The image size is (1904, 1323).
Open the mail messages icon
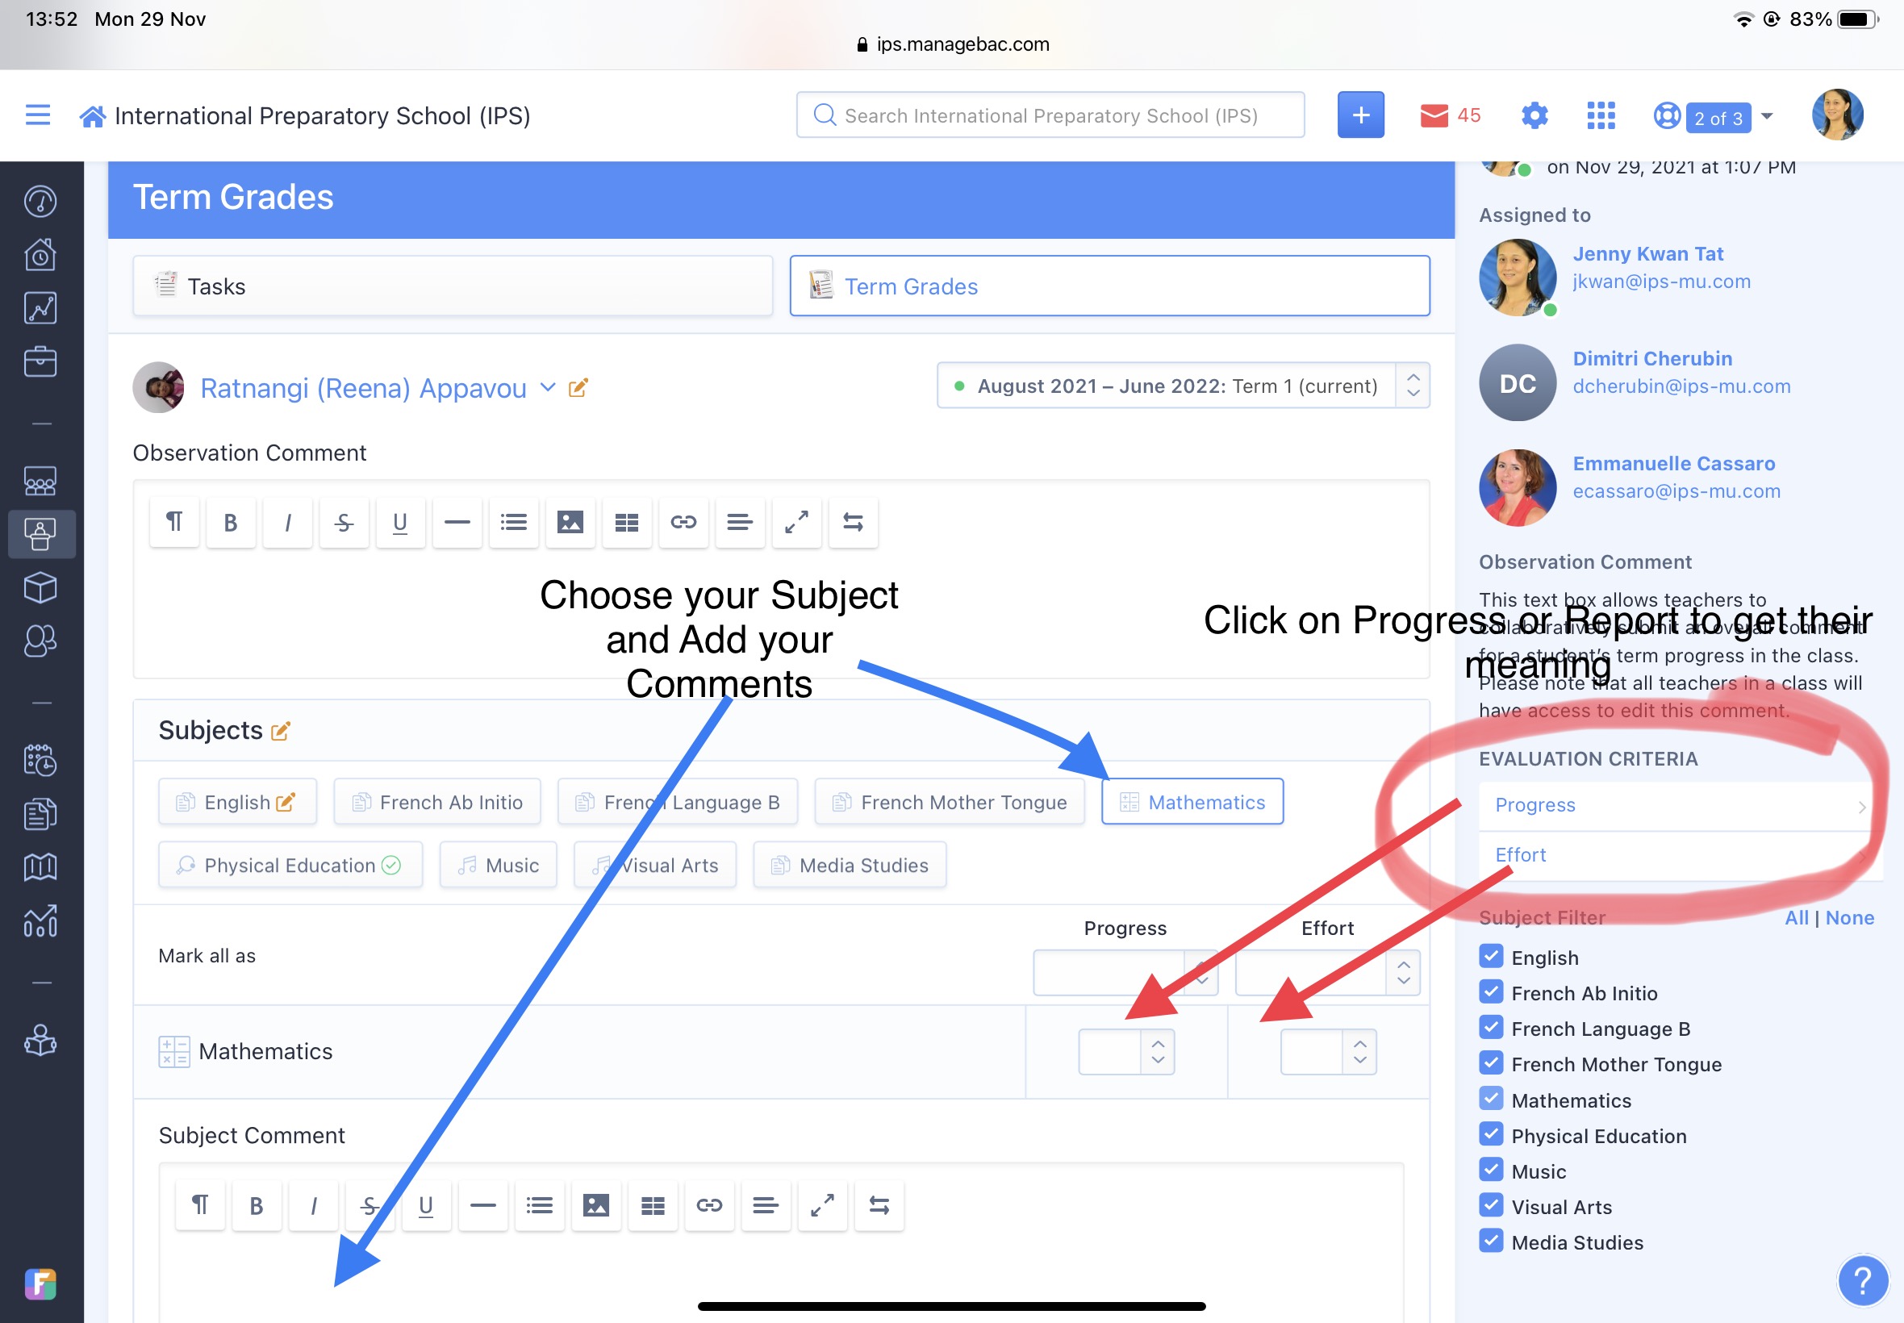[1433, 115]
